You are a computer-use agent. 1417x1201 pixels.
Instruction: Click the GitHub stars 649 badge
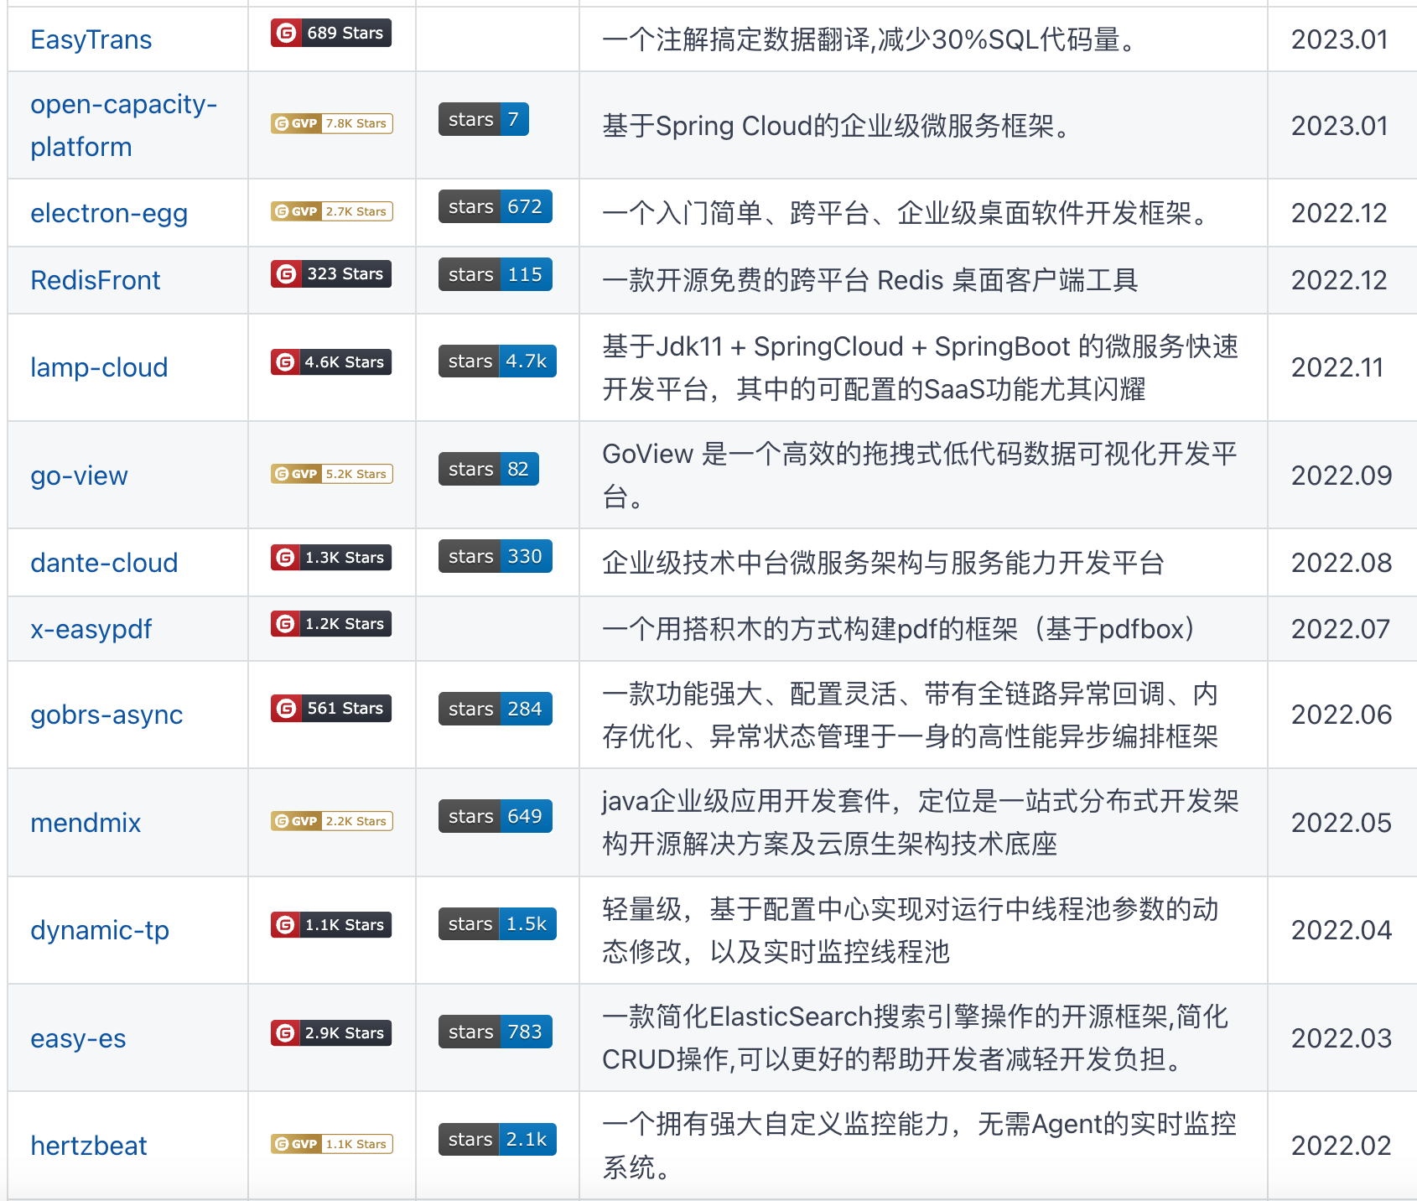coord(496,816)
